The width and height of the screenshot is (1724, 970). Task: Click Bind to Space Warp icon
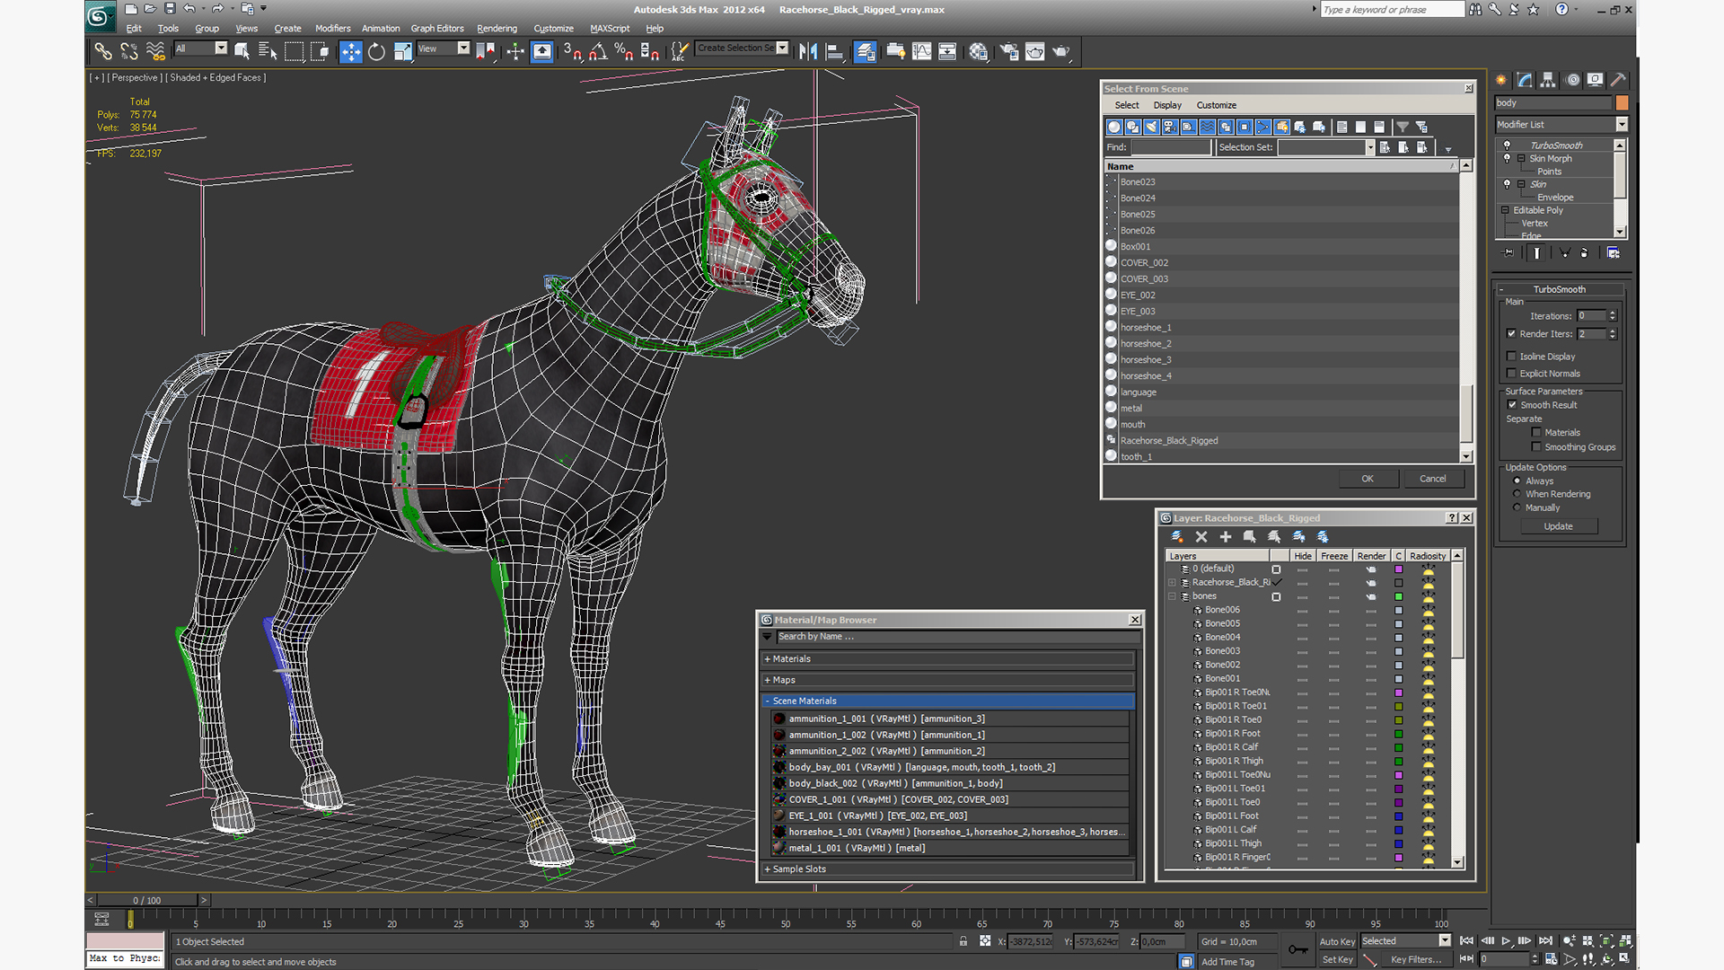click(155, 51)
